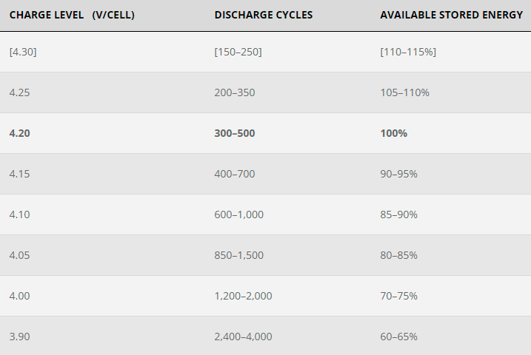Select the 4.05 charge level cell
This screenshot has width=531, height=355.
pyautogui.click(x=20, y=255)
